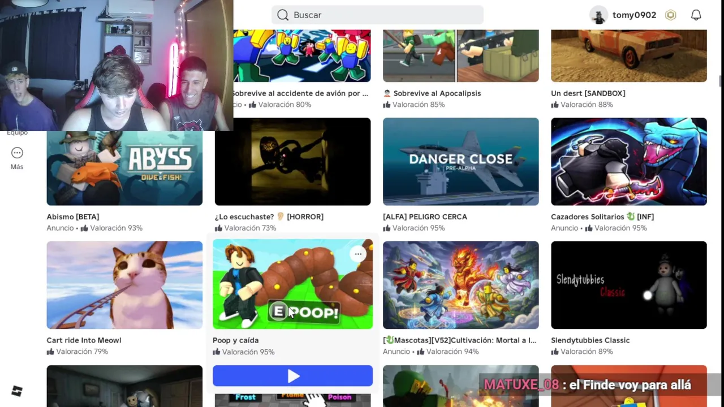Click Valoración 93% under Abismo

click(116, 228)
